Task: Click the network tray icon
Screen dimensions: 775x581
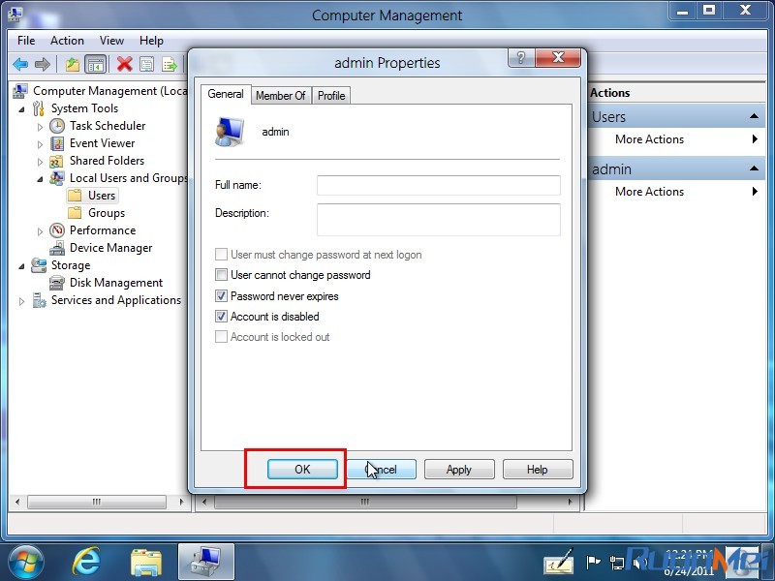Action: pyautogui.click(x=616, y=563)
